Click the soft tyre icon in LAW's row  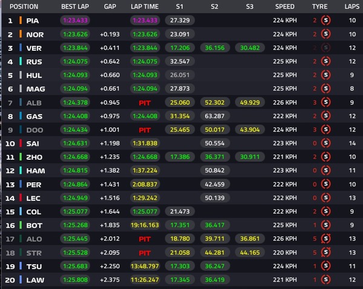(x=325, y=279)
